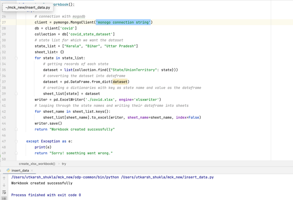Click fold end marker on line 49
Viewport: 293px width, 200px height.
(x=16, y=153)
